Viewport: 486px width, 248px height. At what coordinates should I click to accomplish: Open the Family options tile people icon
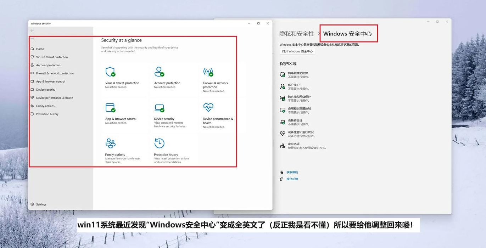click(111, 143)
